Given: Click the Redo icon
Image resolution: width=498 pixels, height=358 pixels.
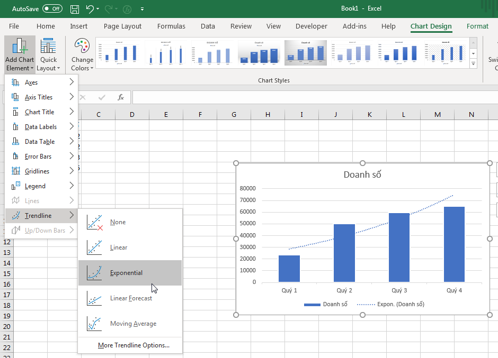Looking at the screenshot, I should click(x=108, y=8).
